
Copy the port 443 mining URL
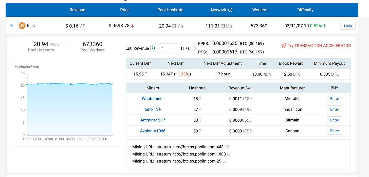(x=227, y=147)
